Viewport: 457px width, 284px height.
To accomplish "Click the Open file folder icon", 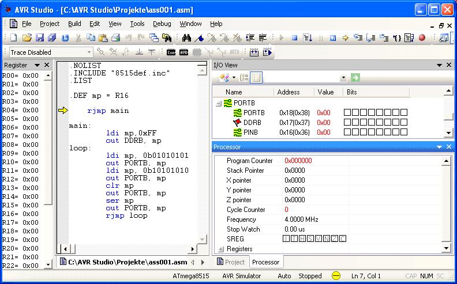I will [x=27, y=37].
